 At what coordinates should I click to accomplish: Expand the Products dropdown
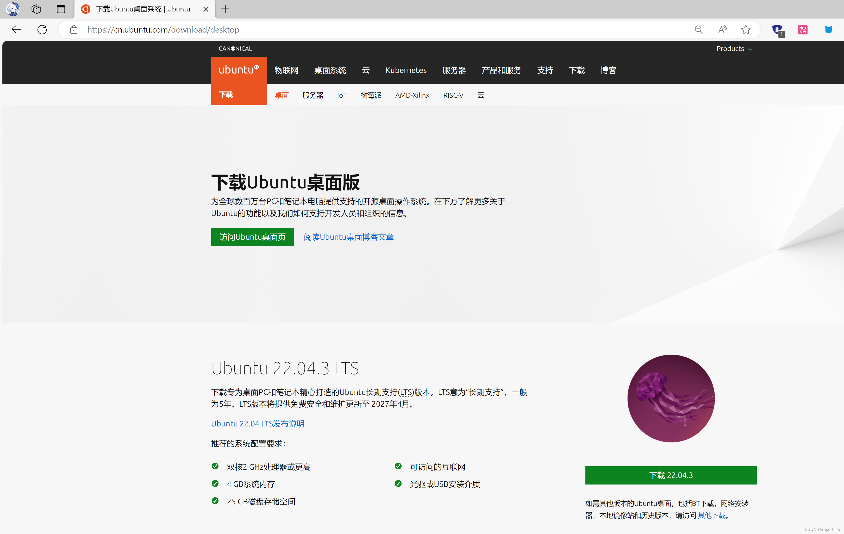coord(734,49)
